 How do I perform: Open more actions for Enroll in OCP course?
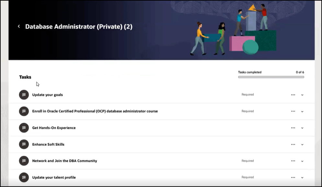point(293,111)
